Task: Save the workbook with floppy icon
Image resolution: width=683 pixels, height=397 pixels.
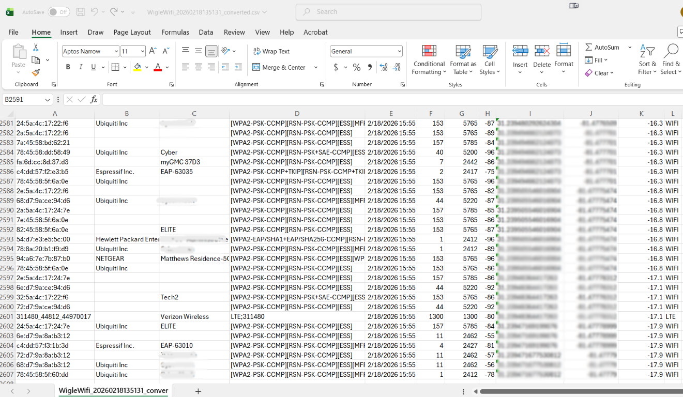Action: [80, 12]
